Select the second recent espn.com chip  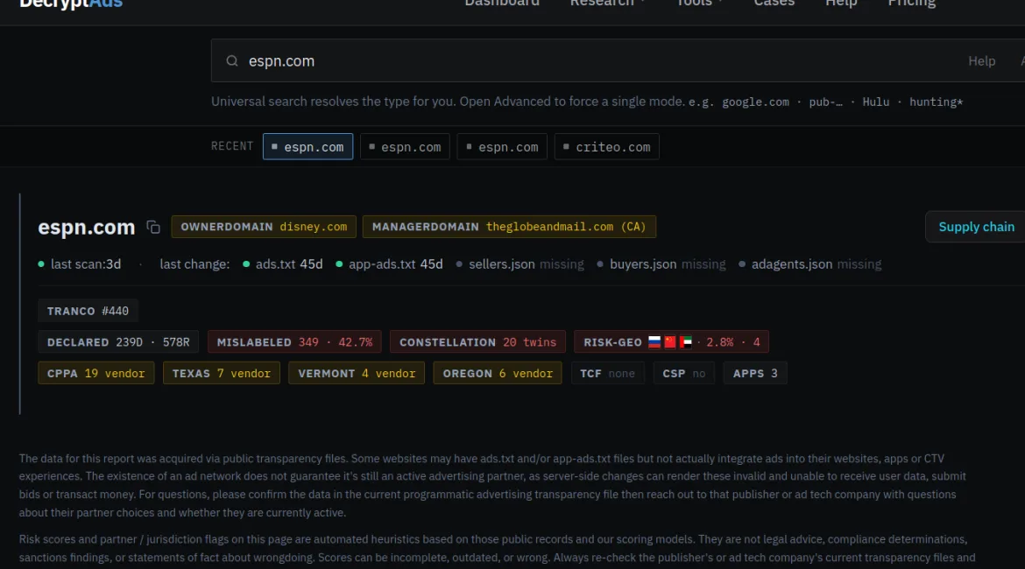pos(405,147)
